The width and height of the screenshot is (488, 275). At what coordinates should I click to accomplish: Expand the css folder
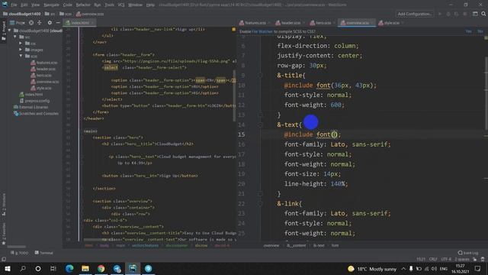pyautogui.click(x=21, y=44)
